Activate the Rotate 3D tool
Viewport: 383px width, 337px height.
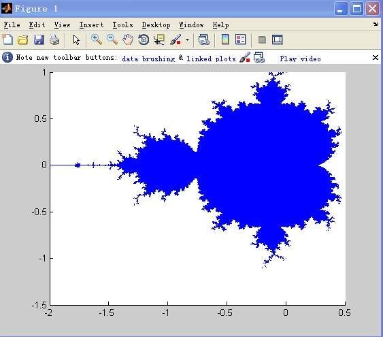click(144, 39)
